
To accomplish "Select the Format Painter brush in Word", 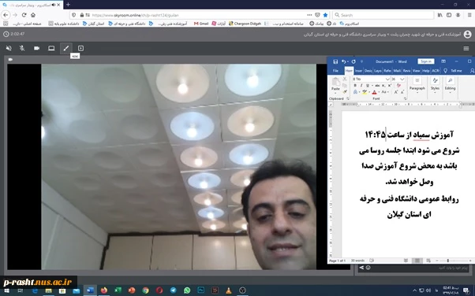I will tap(345, 91).
